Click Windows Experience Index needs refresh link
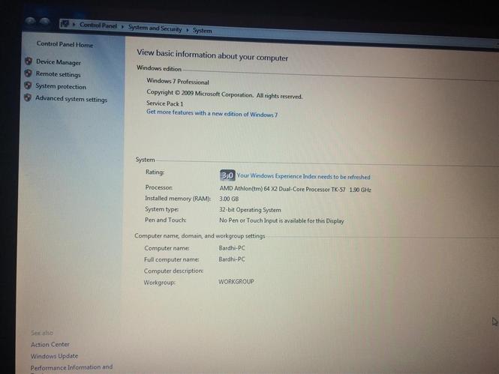The height and width of the screenshot is (374, 499). coord(303,176)
